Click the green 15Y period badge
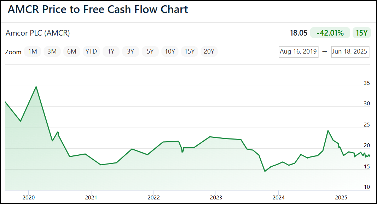This screenshot has width=377, height=204. coord(361,33)
